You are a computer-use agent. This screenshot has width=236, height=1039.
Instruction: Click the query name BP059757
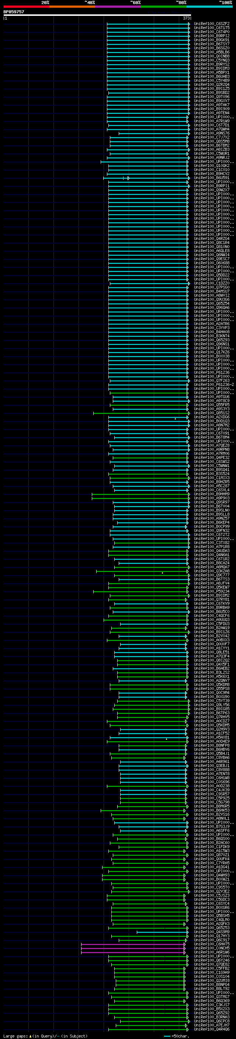point(14,12)
